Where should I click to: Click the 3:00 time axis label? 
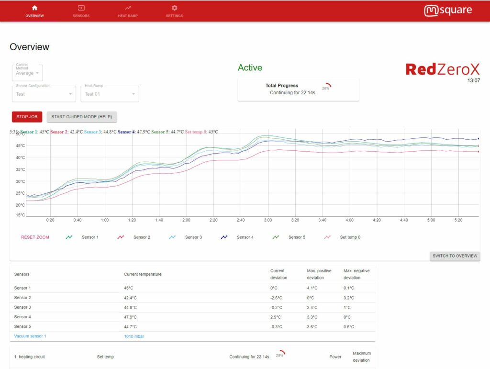point(268,220)
